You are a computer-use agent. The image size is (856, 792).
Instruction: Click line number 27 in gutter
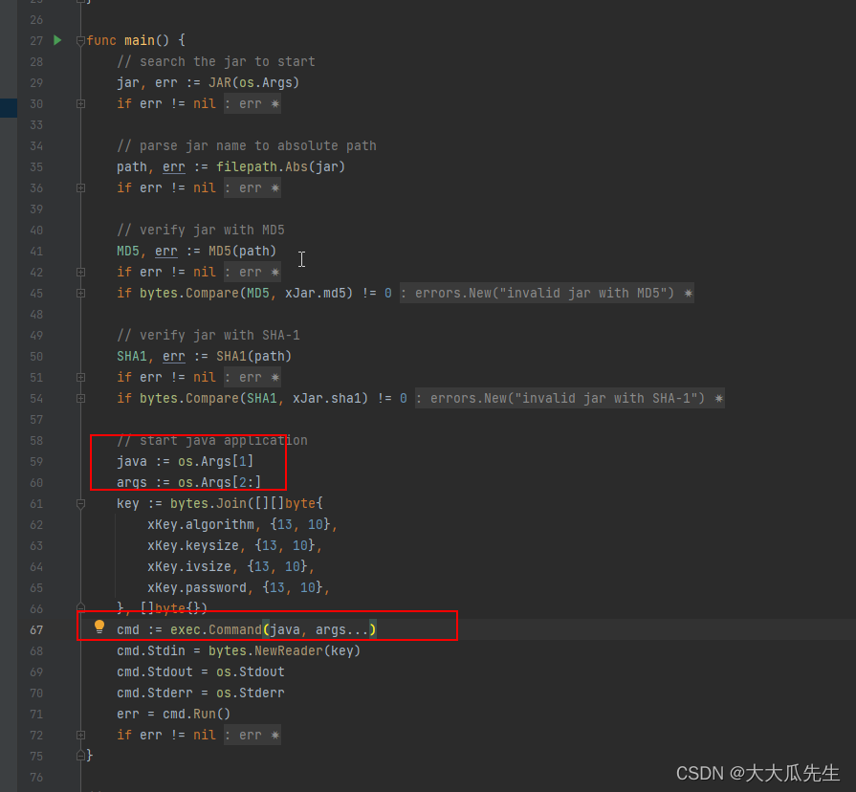tap(36, 41)
